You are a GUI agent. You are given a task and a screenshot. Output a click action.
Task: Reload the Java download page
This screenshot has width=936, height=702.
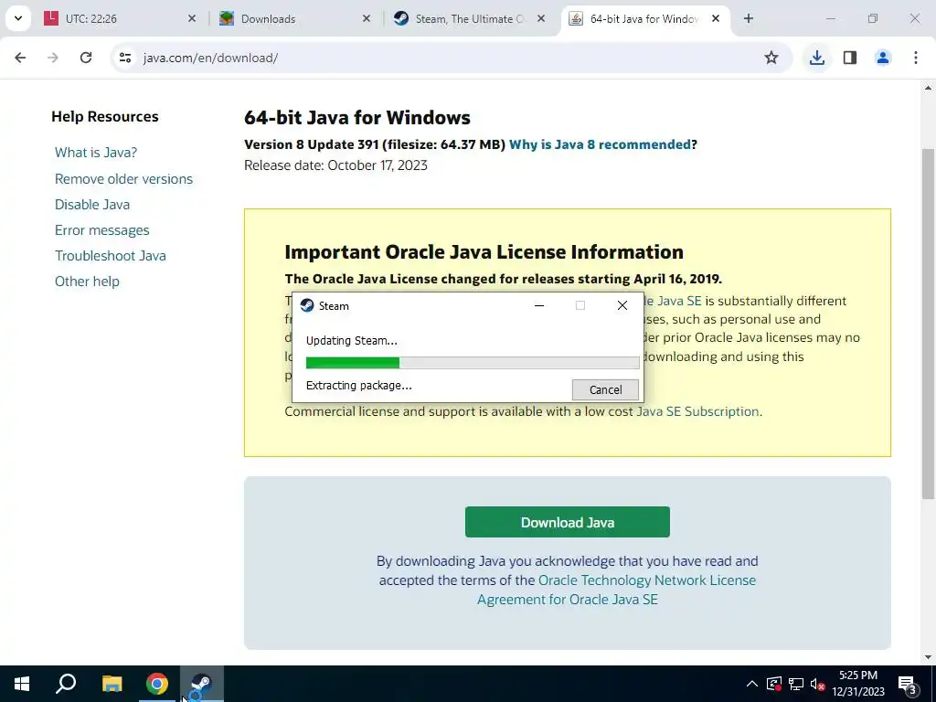[86, 58]
